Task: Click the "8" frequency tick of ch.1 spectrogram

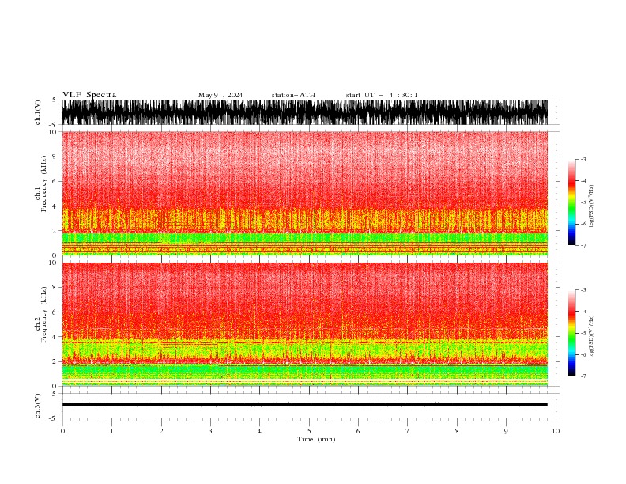Action: pyautogui.click(x=55, y=157)
